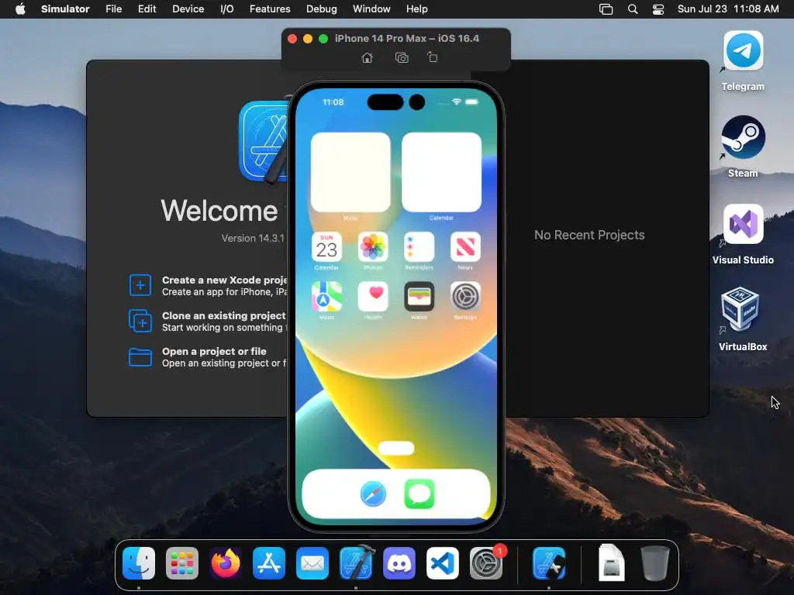Open the disk image file in Dock

(x=611, y=562)
